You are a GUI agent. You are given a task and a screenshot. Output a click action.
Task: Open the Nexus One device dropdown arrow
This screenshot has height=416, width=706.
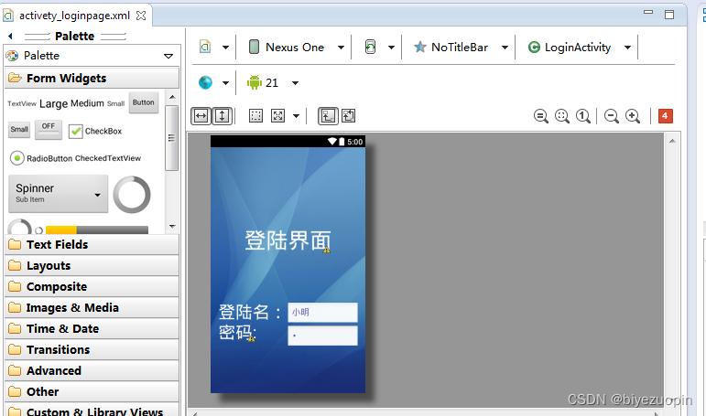point(342,48)
